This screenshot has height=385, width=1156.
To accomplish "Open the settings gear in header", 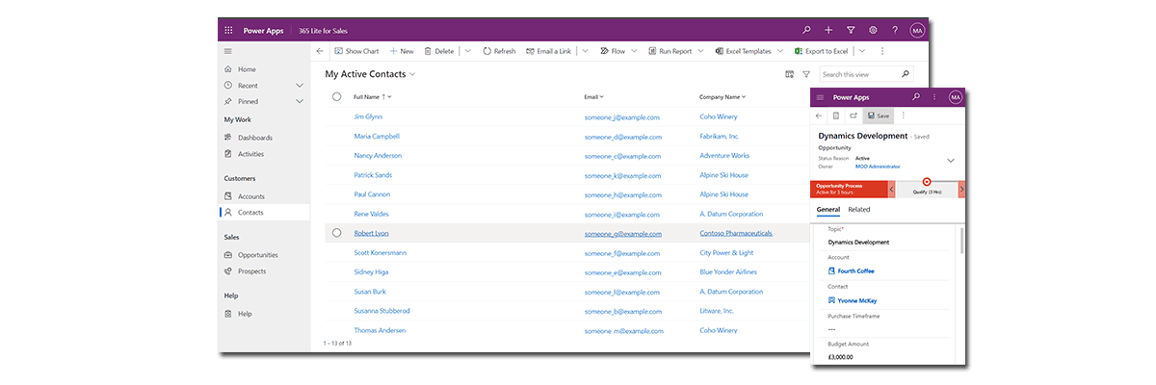I will coord(873,31).
